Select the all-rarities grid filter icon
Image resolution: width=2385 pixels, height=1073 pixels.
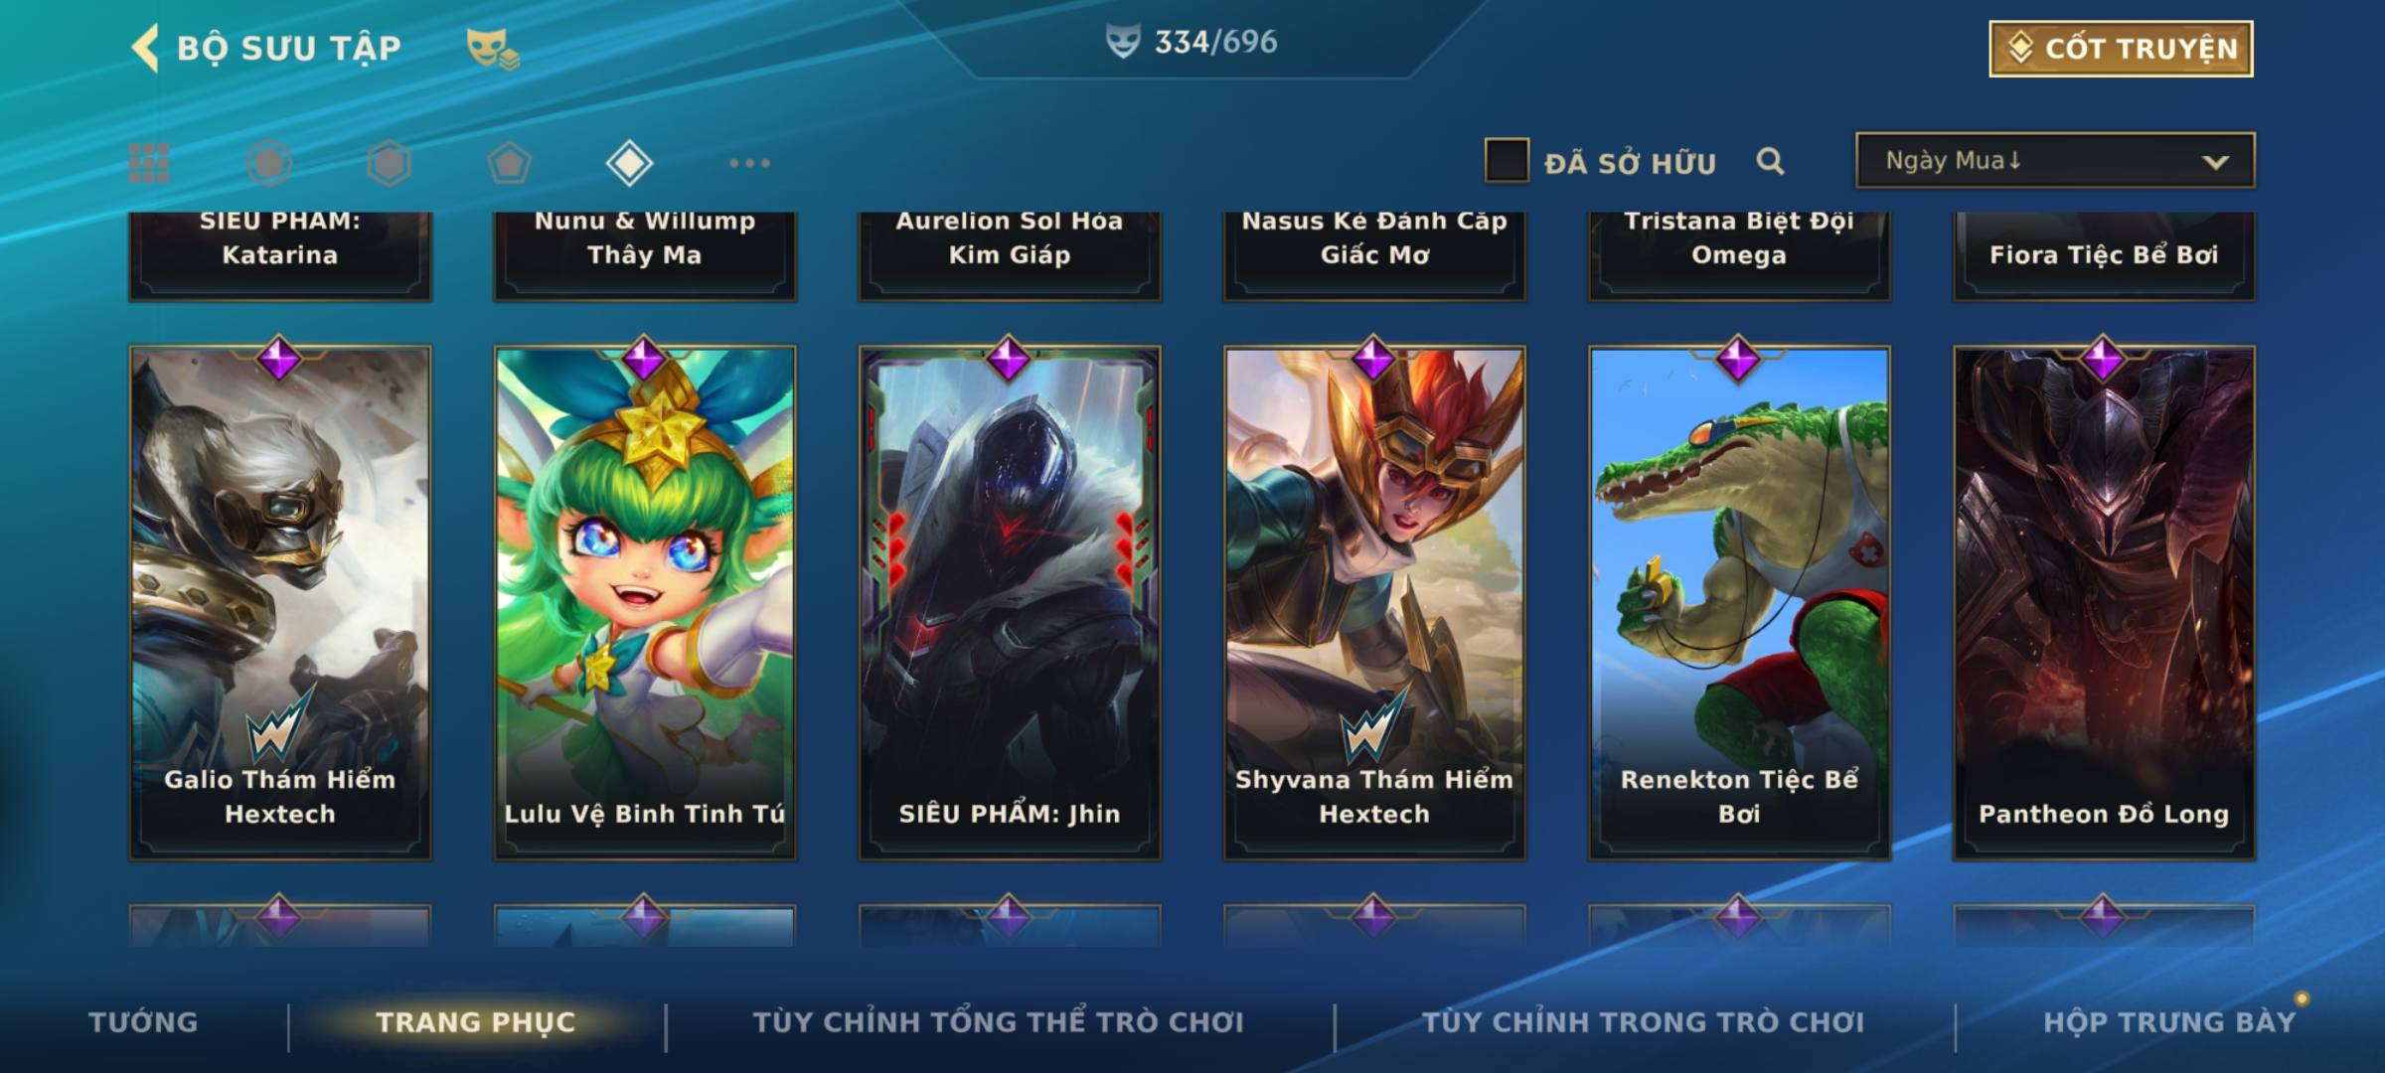[x=149, y=163]
